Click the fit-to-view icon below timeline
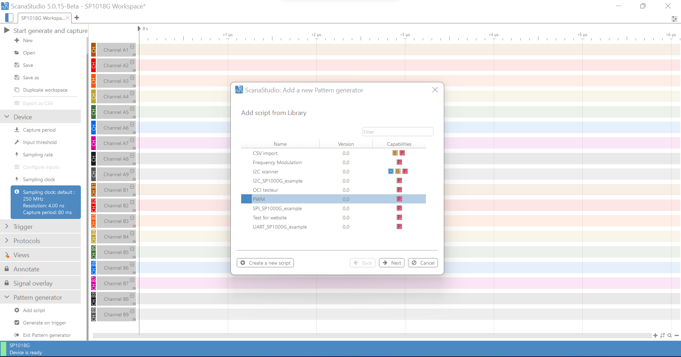681x357 pixels. [663, 335]
